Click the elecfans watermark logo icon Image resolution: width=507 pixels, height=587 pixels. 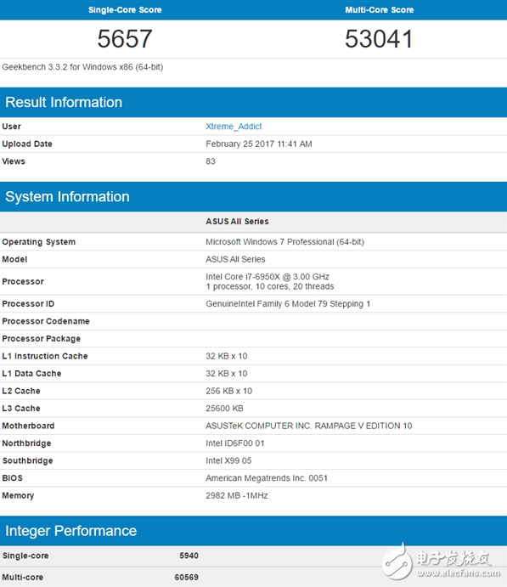point(397,562)
